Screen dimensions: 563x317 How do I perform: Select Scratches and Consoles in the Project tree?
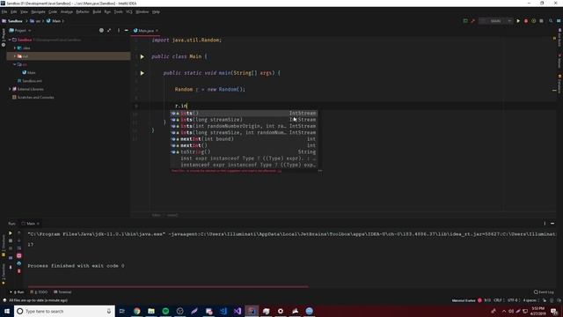click(x=33, y=98)
